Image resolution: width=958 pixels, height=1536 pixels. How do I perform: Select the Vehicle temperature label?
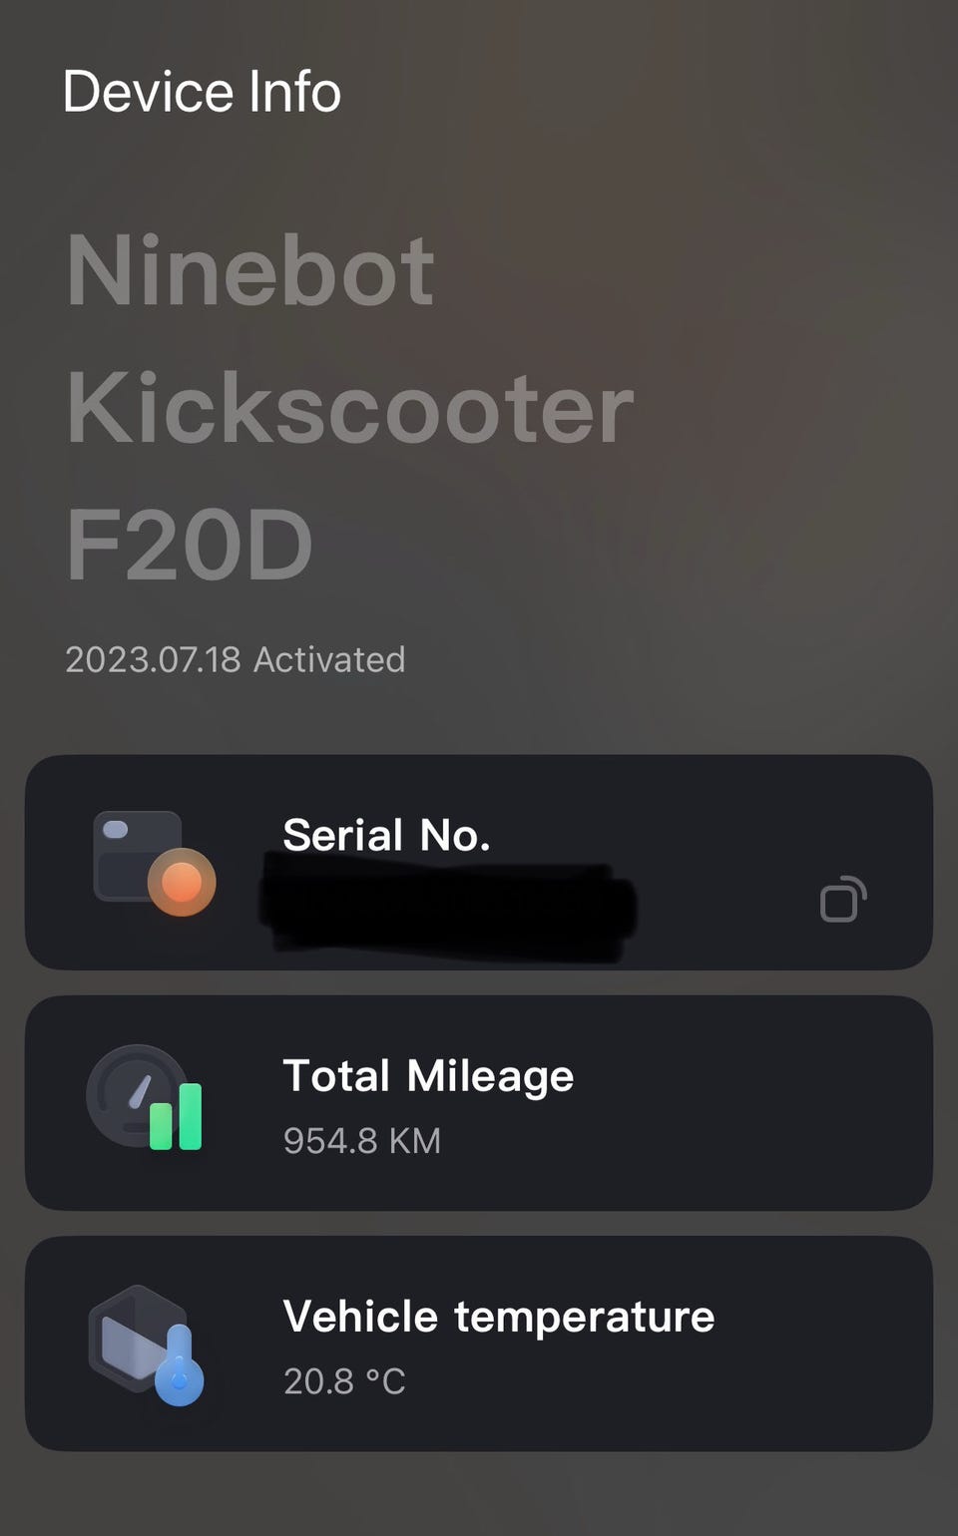(x=498, y=1317)
